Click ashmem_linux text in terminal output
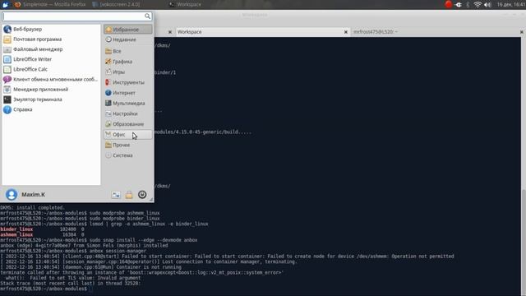This screenshot has width=526, height=296. tap(16, 234)
